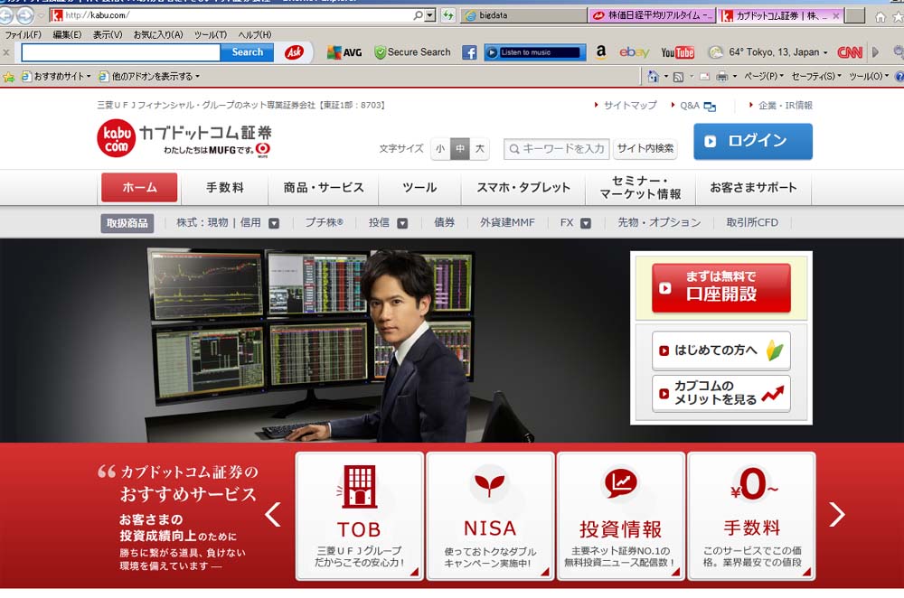Play the Listen to music widget
904x598 pixels.
492,52
